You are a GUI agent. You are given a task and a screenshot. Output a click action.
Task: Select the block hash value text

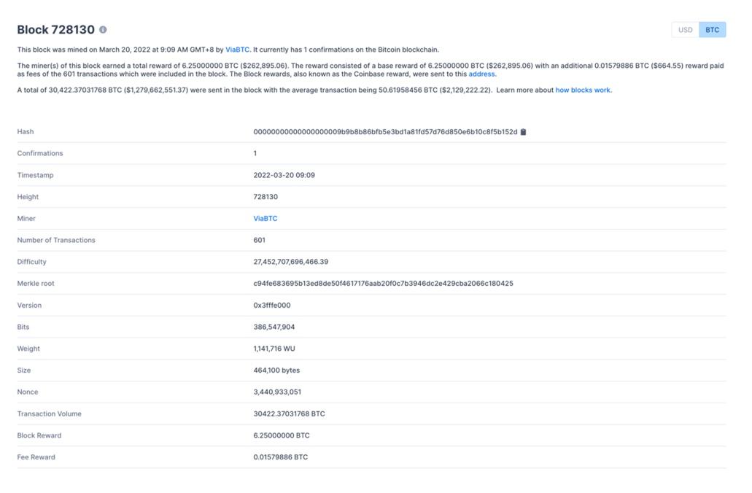pyautogui.click(x=386, y=132)
